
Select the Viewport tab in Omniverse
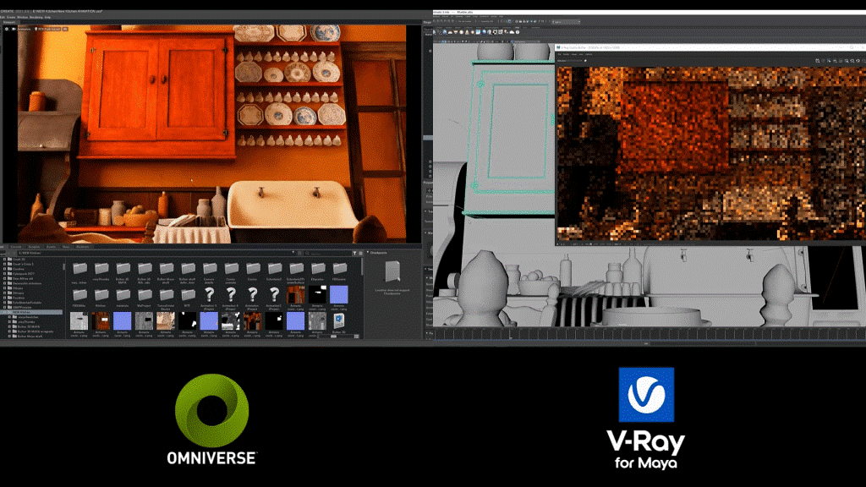(9, 22)
